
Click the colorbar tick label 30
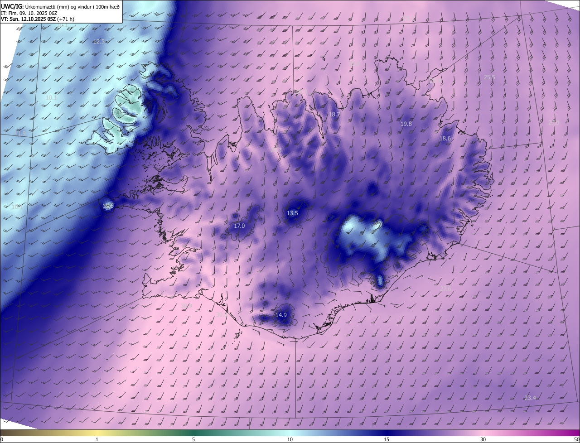(x=483, y=439)
